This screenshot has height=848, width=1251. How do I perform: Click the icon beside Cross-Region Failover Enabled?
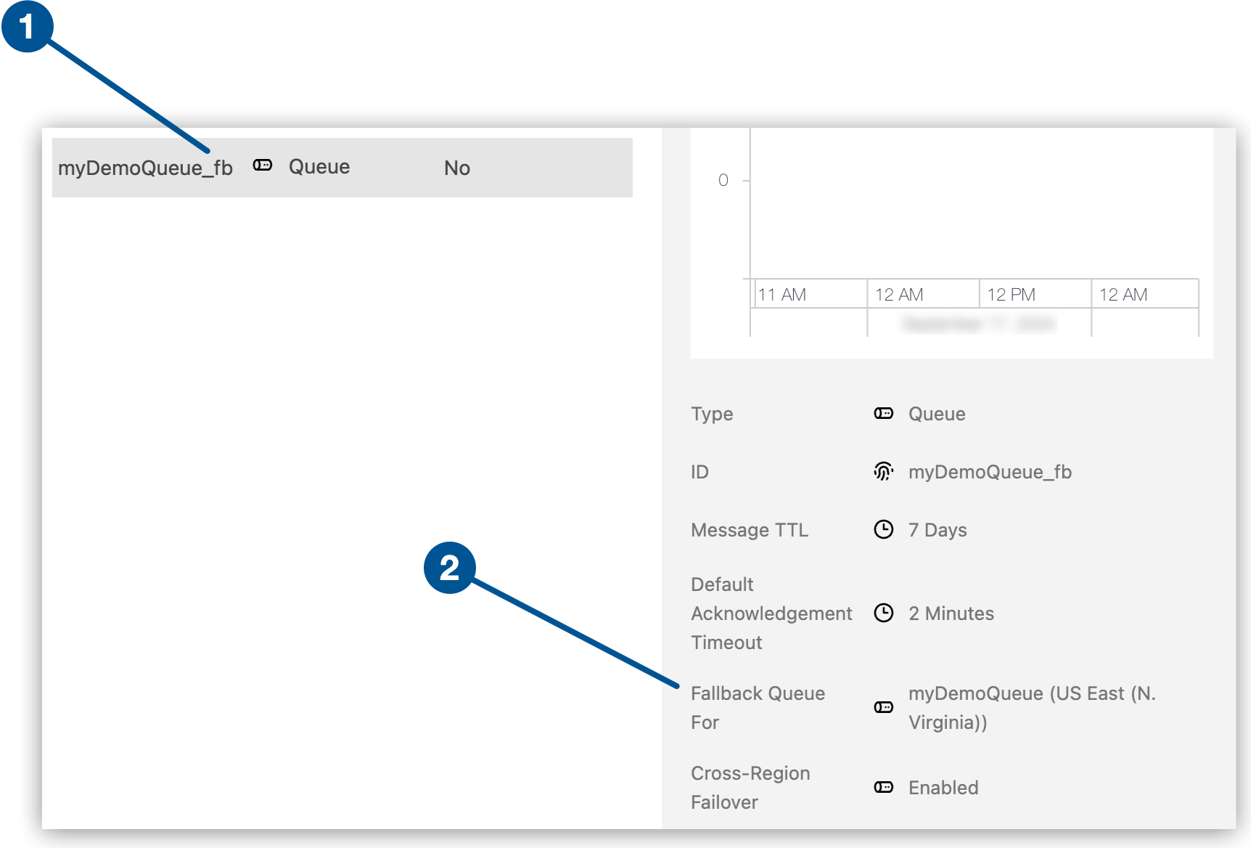point(883,788)
